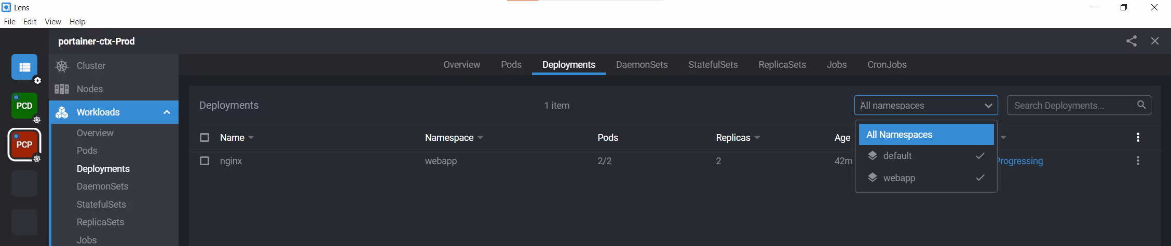
Task: Sort by the Namespace column arrow
Action: [x=481, y=138]
